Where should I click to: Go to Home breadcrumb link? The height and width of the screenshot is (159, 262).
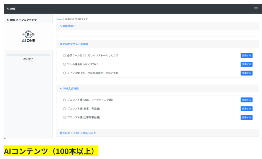pyautogui.click(x=59, y=19)
